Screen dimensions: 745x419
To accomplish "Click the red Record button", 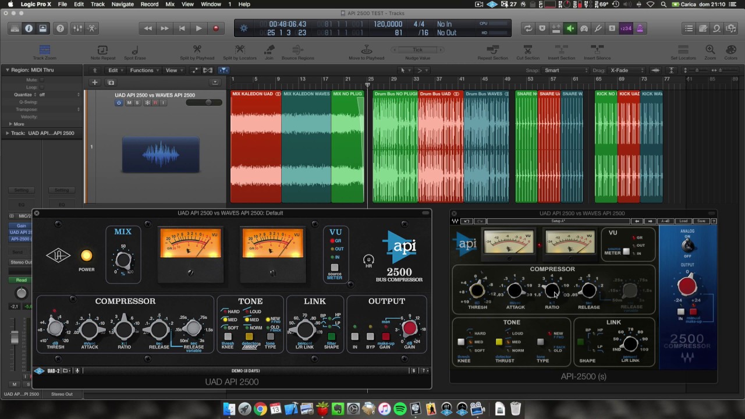I will (215, 28).
